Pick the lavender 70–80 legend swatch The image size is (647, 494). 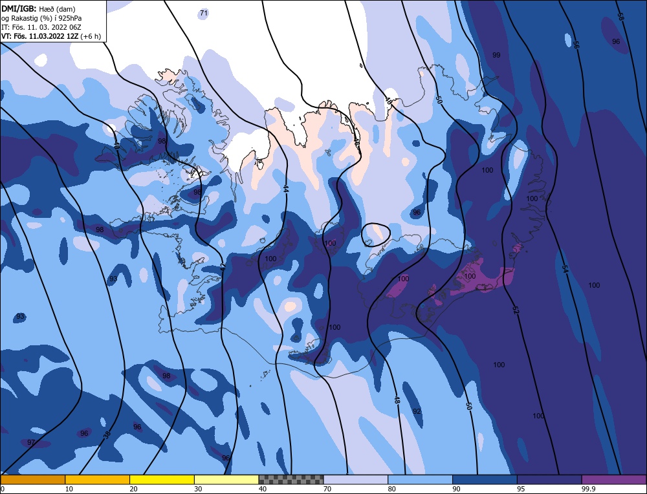click(x=356, y=479)
